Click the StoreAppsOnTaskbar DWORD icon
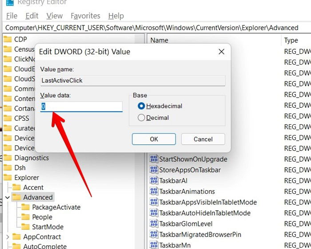This screenshot has width=311, height=249. [154, 170]
